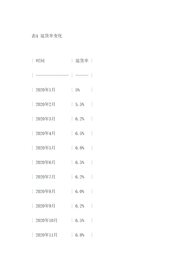187x264 pixels.
Task: Click the 2020年9月 cell
Action: 45,206
